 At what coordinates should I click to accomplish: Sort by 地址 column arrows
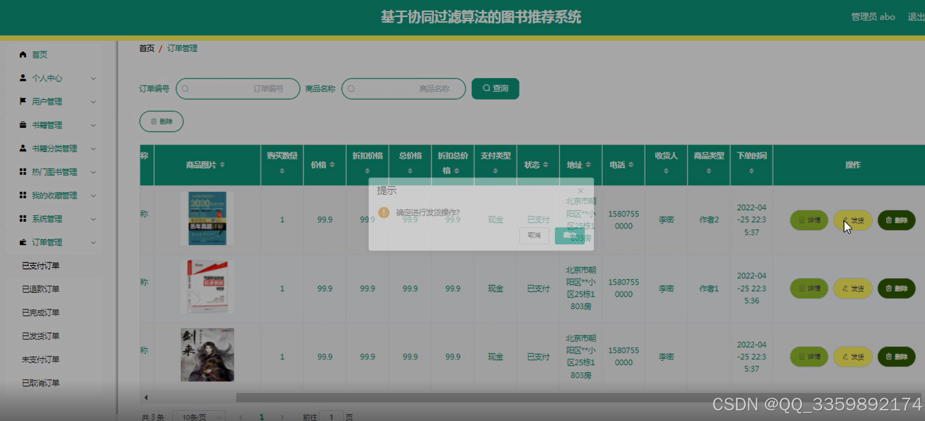click(x=588, y=165)
